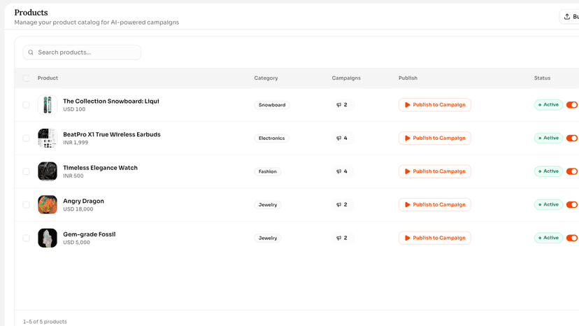The height and width of the screenshot is (326, 579).
Task: Open the Angry Dragon thumbnail
Action: [x=48, y=205]
